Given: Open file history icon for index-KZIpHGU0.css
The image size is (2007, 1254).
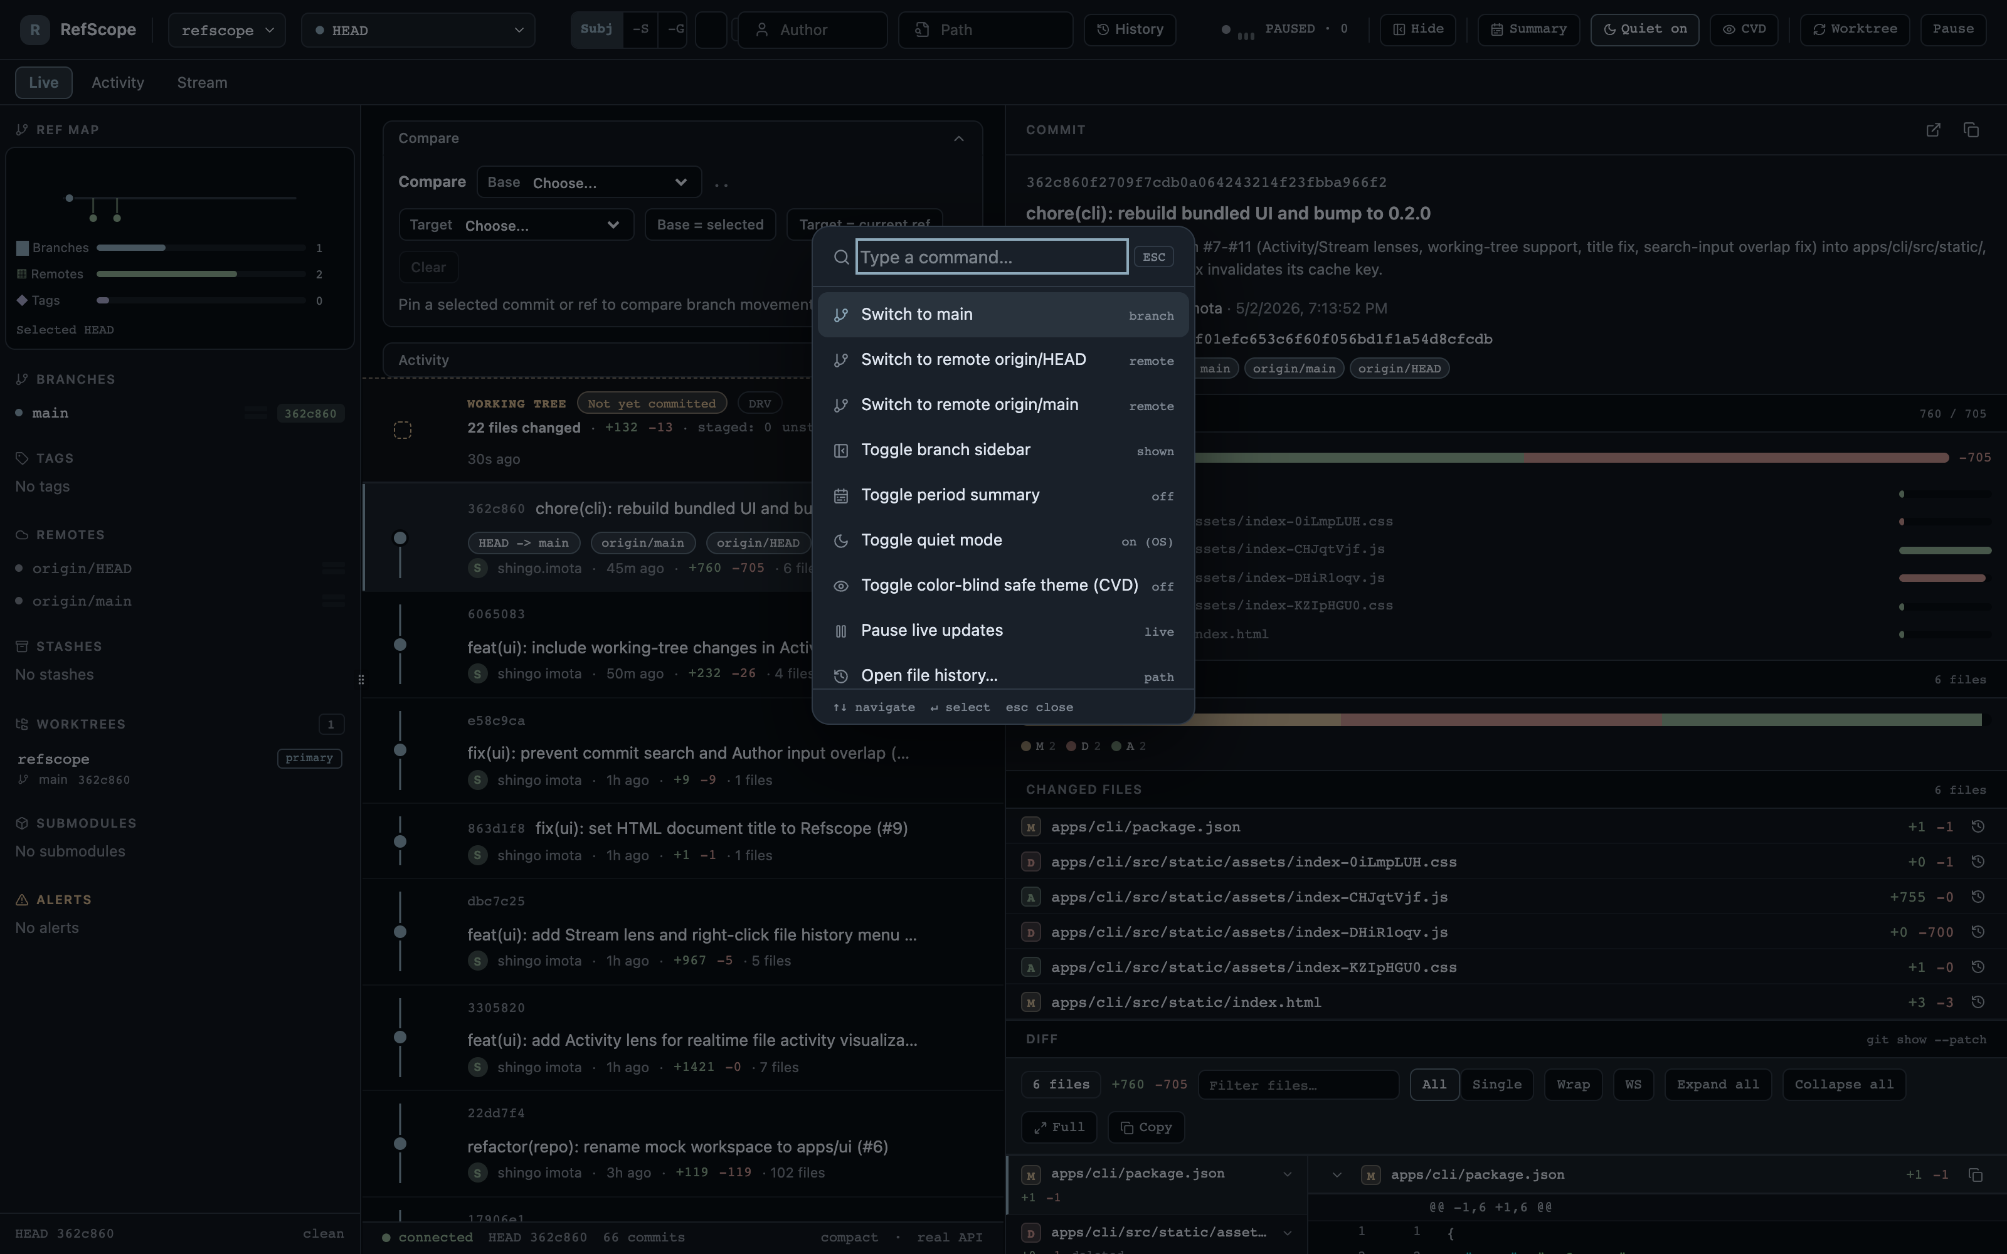Looking at the screenshot, I should [x=1977, y=967].
